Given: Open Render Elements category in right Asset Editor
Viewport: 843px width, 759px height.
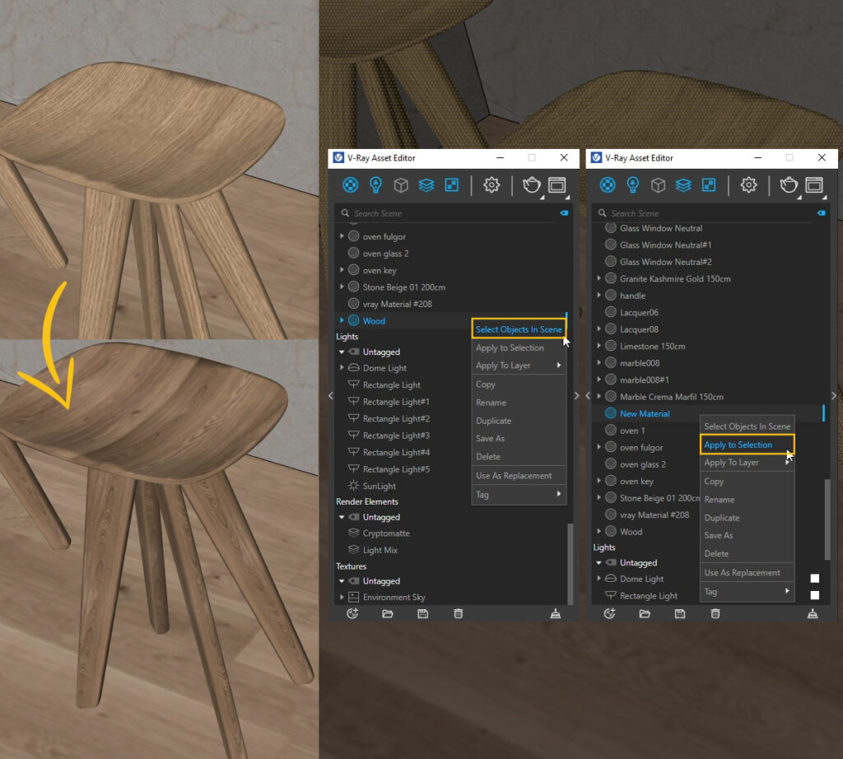Looking at the screenshot, I should click(682, 185).
